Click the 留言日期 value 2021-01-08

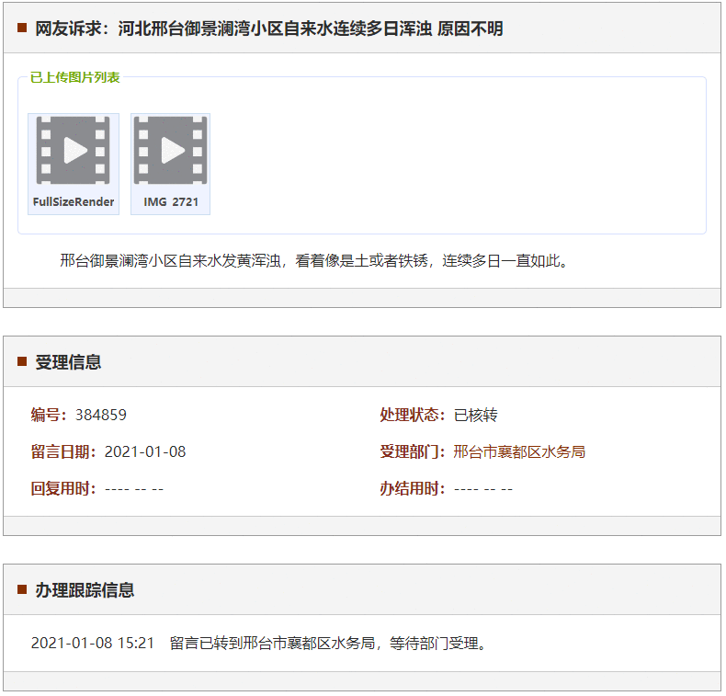145,451
